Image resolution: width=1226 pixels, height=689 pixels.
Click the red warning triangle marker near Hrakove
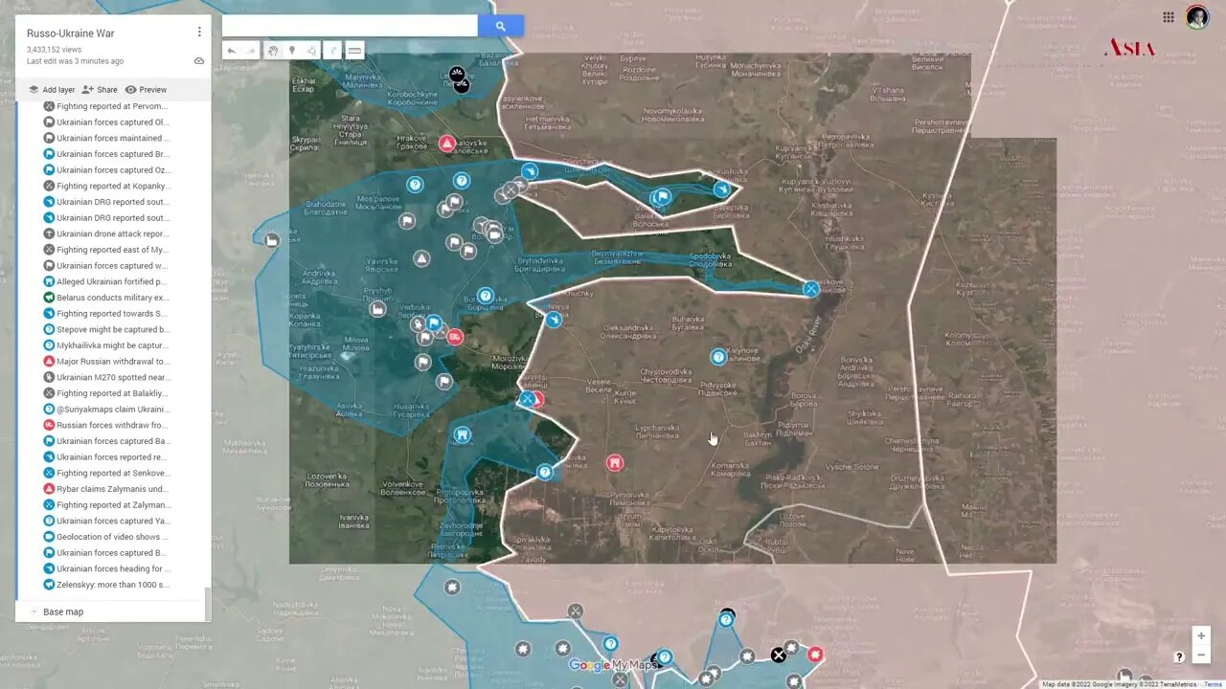[447, 144]
